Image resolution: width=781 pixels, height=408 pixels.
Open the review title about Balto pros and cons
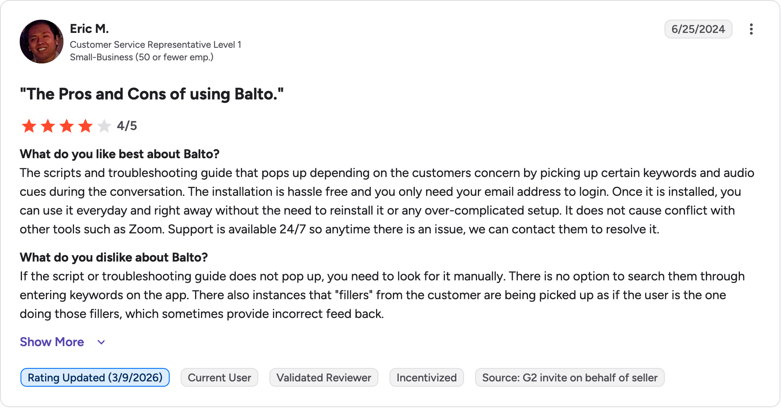point(152,94)
